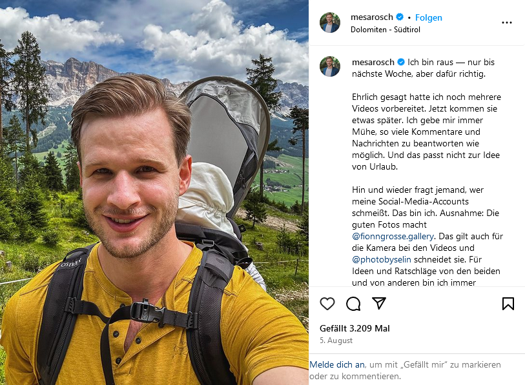This screenshot has height=385, width=525.
Task: Click the 5. August post date
Action: coord(336,340)
